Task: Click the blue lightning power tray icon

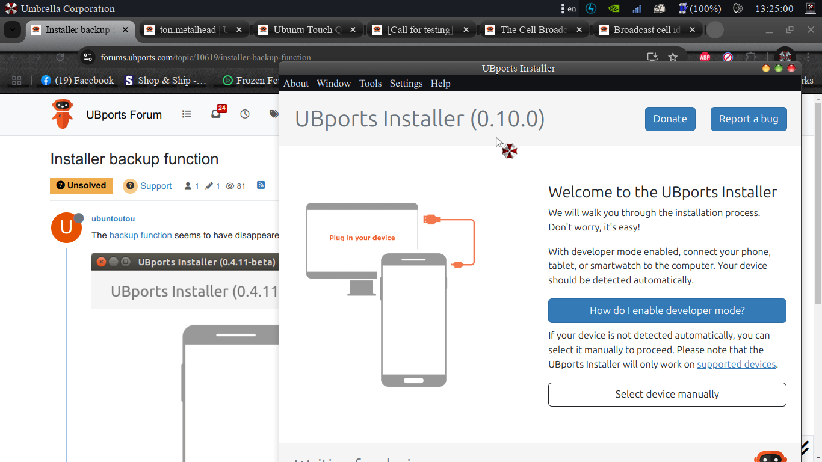Action: 591,8
